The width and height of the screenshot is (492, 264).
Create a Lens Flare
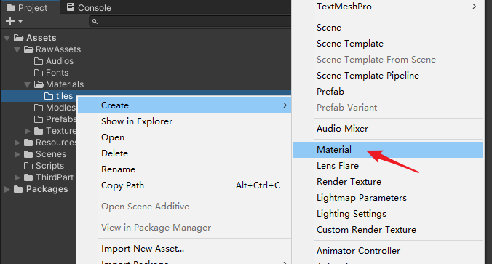388,166
